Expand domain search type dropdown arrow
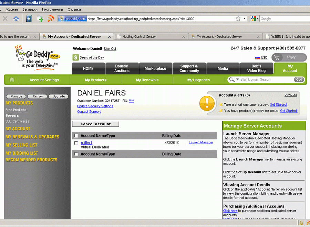The image size is (310, 227). tap(237, 79)
